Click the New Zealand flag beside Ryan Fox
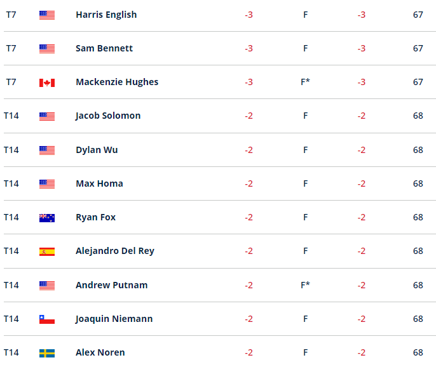Image resolution: width=436 pixels, height=367 pixels. click(47, 218)
